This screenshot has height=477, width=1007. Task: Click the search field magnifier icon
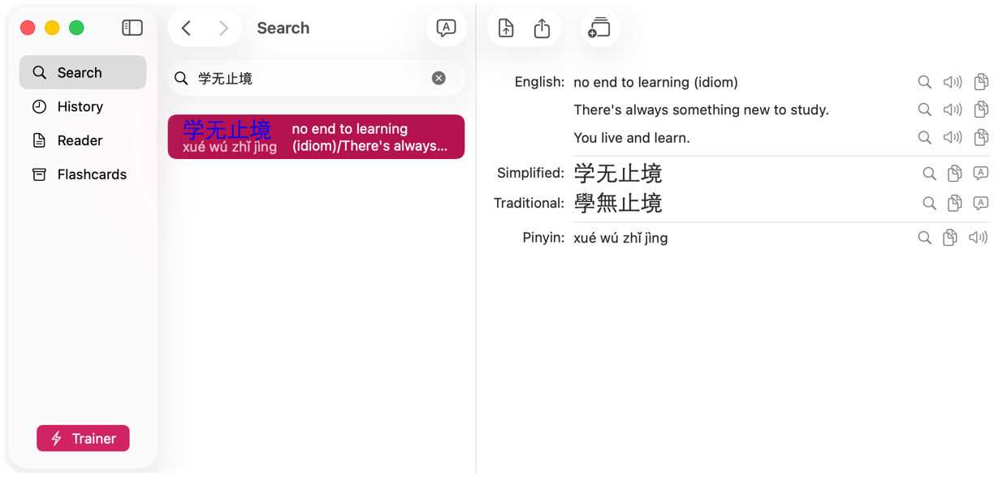181,78
